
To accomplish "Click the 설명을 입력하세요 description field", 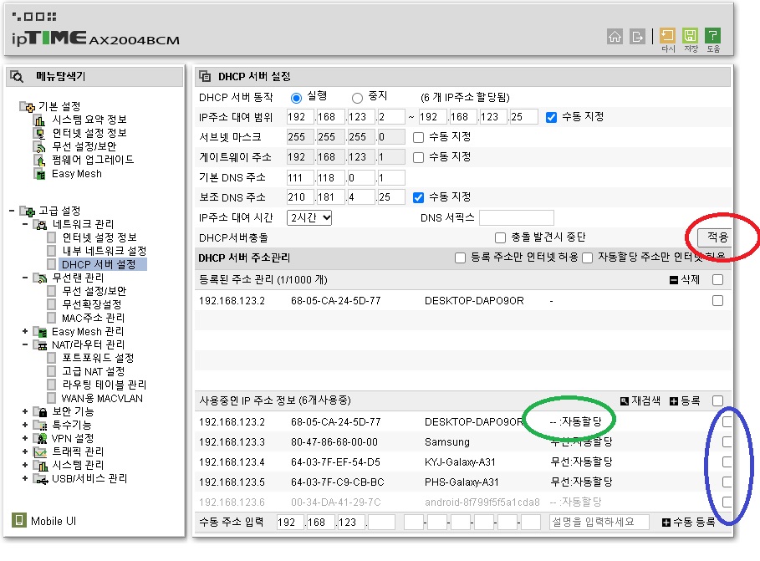I will point(599,523).
